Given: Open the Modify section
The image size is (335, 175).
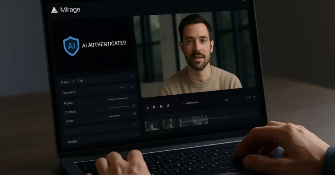Looking at the screenshot, I should point(73,142).
